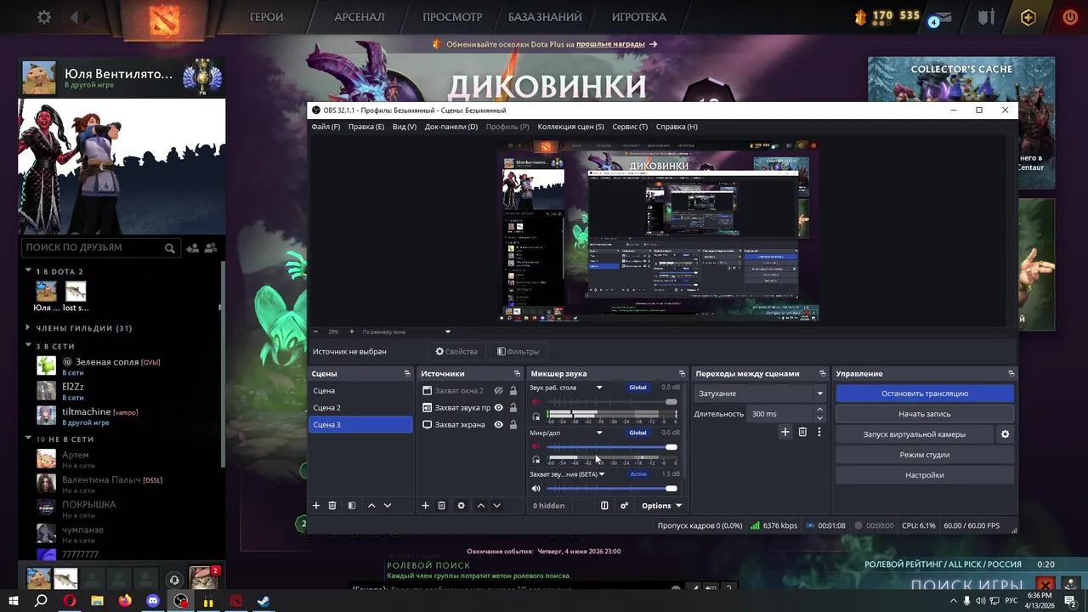The height and width of the screenshot is (612, 1088).
Task: Open Затухание transition type dropdown
Action: tap(761, 394)
